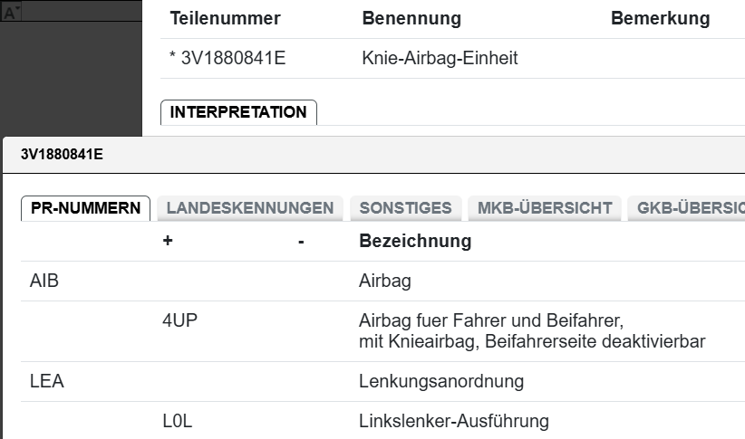Image resolution: width=745 pixels, height=439 pixels.
Task: Open the SONSTIGES tab
Action: 405,208
